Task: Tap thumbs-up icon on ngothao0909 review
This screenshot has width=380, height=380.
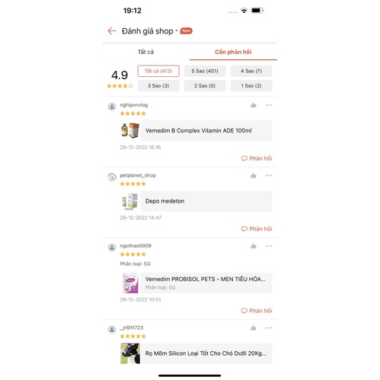Action: coord(254,246)
